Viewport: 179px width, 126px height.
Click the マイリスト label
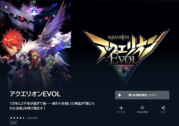pos(121,112)
